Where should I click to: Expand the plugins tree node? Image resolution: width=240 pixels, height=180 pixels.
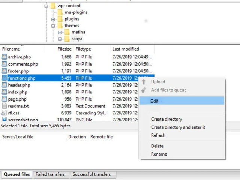coord(53,19)
